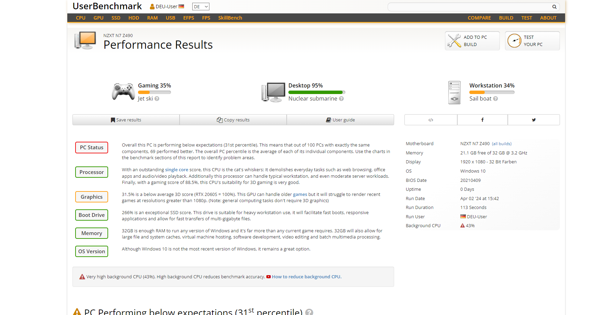Screen dimensions: 596x315
Task: Click the Sail boat rating label
Action: coord(480,99)
